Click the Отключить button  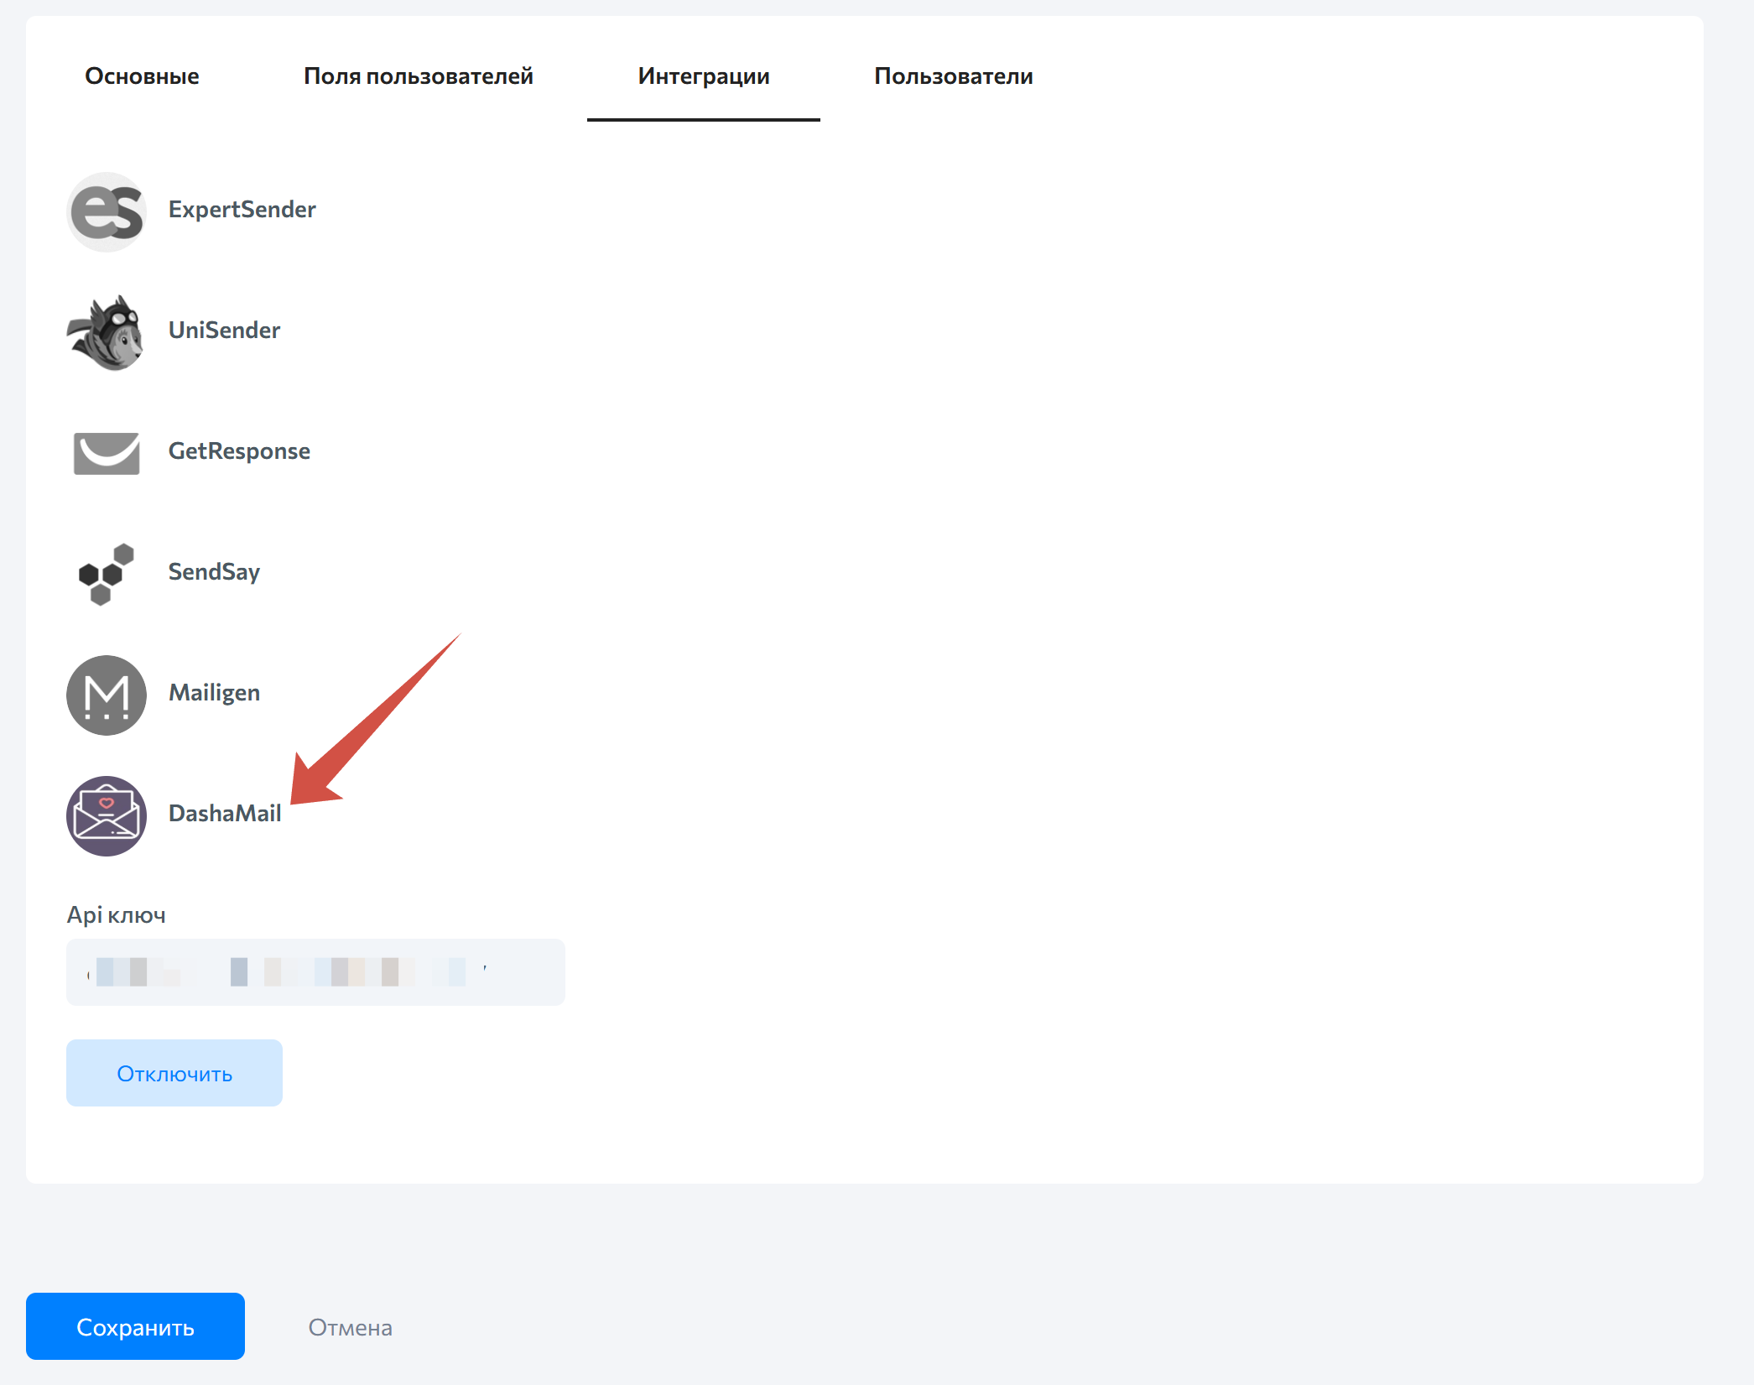[174, 1073]
